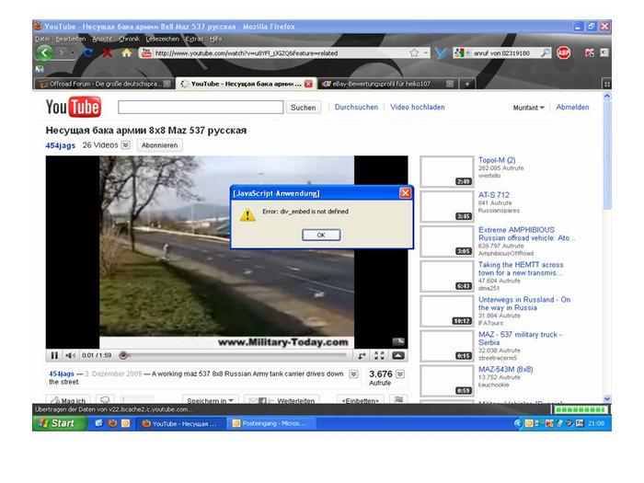Screen dimensions: 644x483
Task: Open the Firefox home page icon
Action: click(x=127, y=52)
